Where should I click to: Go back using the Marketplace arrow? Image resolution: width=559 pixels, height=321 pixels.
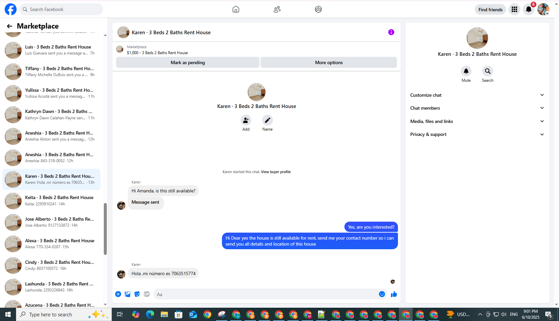(9, 26)
